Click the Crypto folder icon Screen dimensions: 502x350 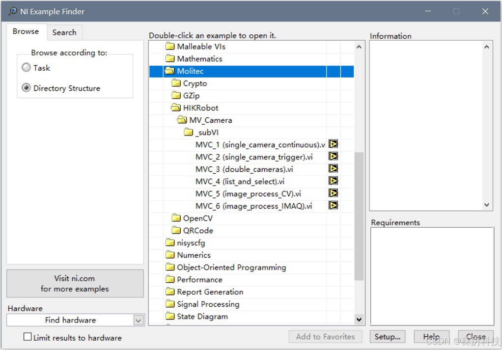pyautogui.click(x=176, y=83)
